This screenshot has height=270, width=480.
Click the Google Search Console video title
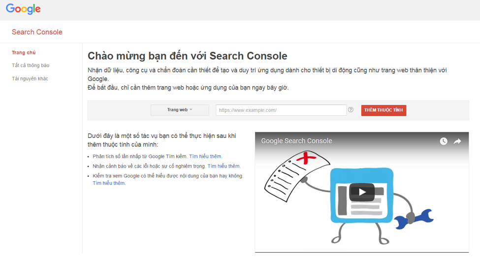click(x=296, y=141)
